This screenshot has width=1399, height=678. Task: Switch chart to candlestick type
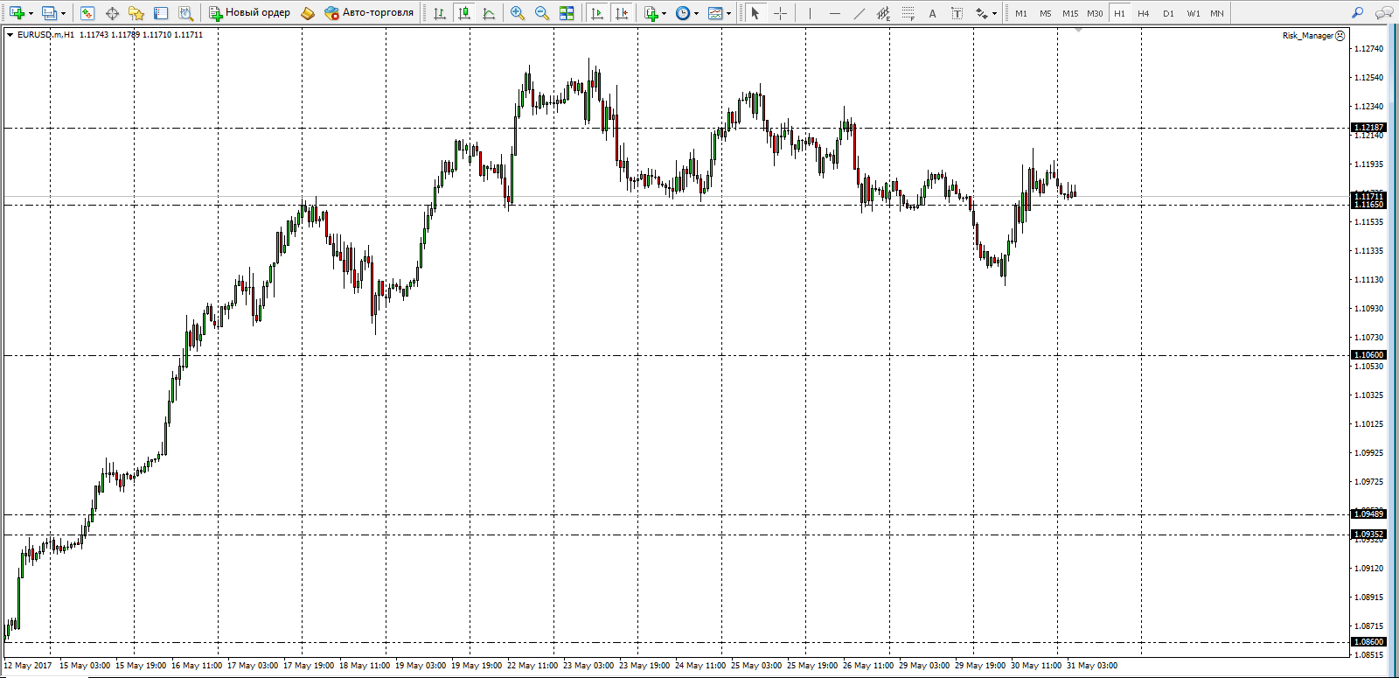464,13
